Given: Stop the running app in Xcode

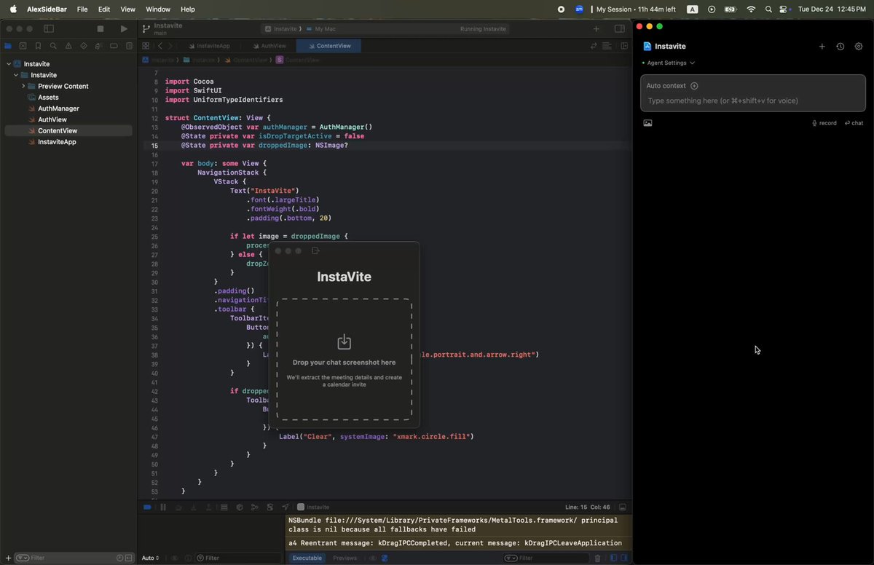Looking at the screenshot, I should [x=101, y=28].
